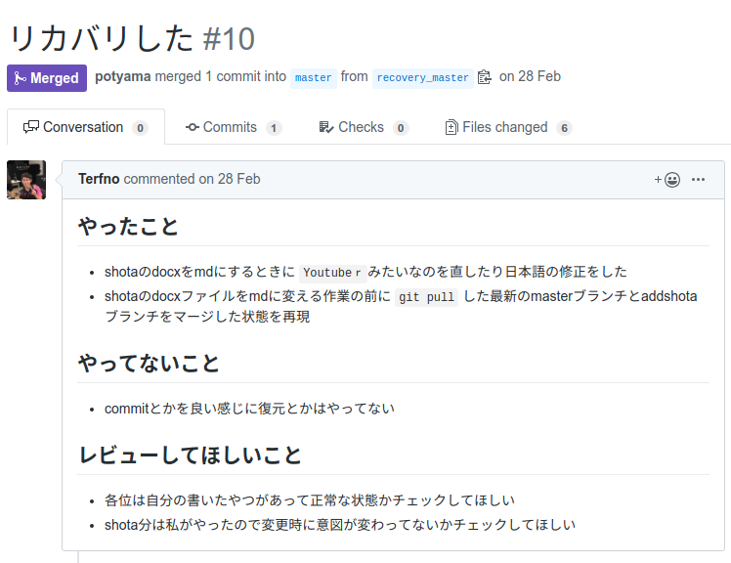Switch to the Checks tab
Screen dimensions: 731x563
click(x=364, y=127)
